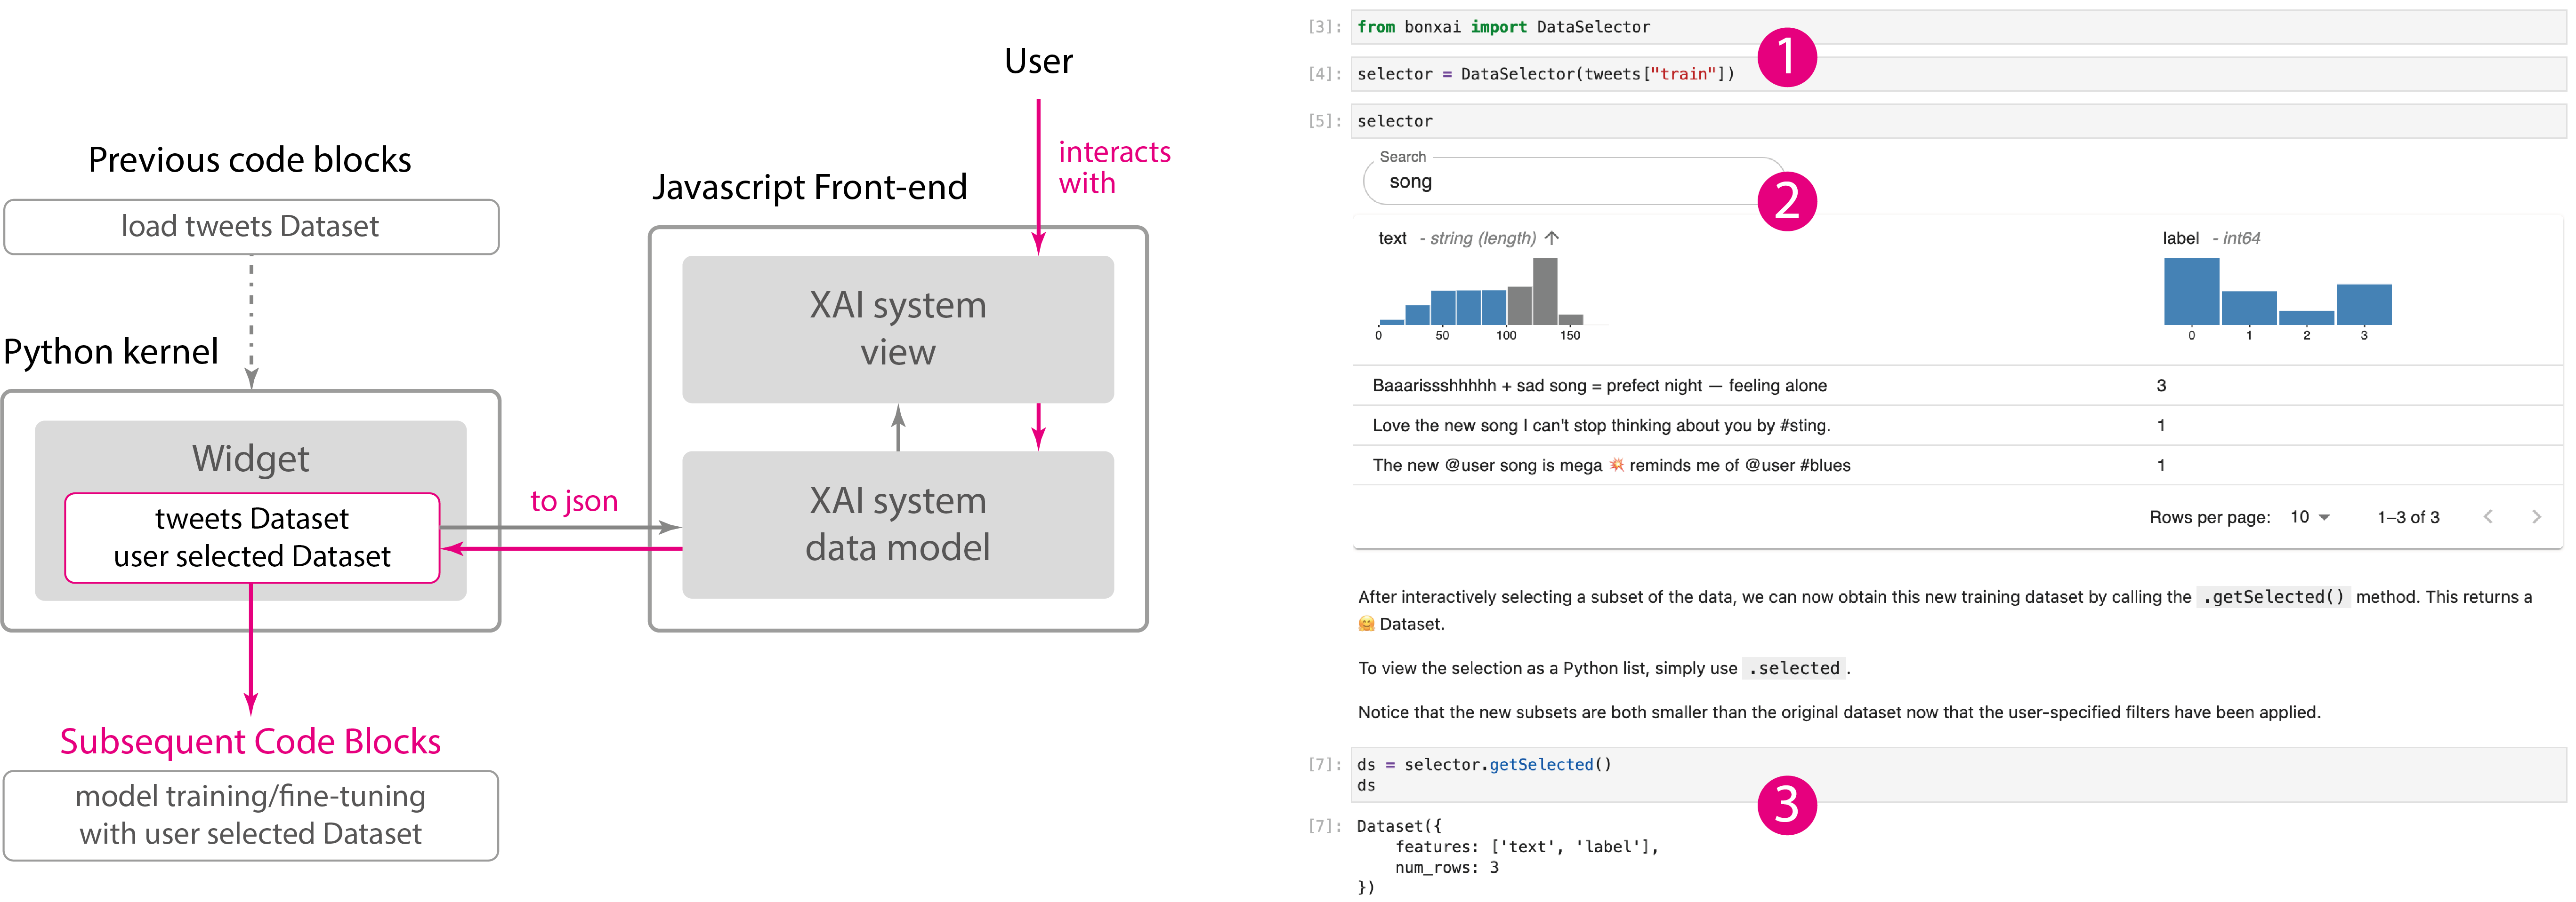Click the label value 3 in Baaarissshhhhh row

click(2161, 386)
